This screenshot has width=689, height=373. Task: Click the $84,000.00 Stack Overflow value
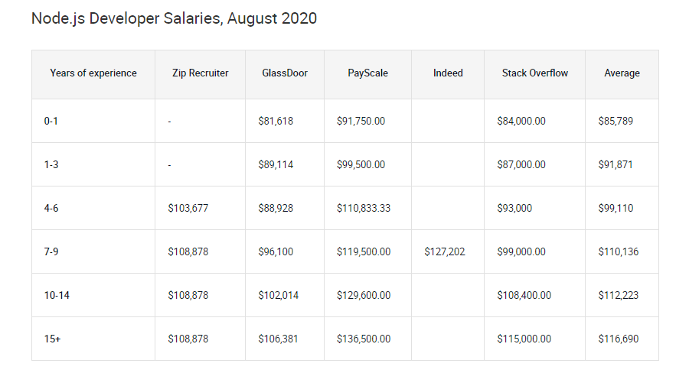pyautogui.click(x=521, y=121)
